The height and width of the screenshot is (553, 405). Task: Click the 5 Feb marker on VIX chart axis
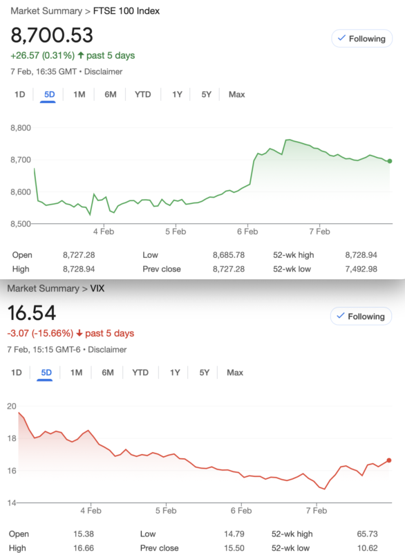click(166, 510)
